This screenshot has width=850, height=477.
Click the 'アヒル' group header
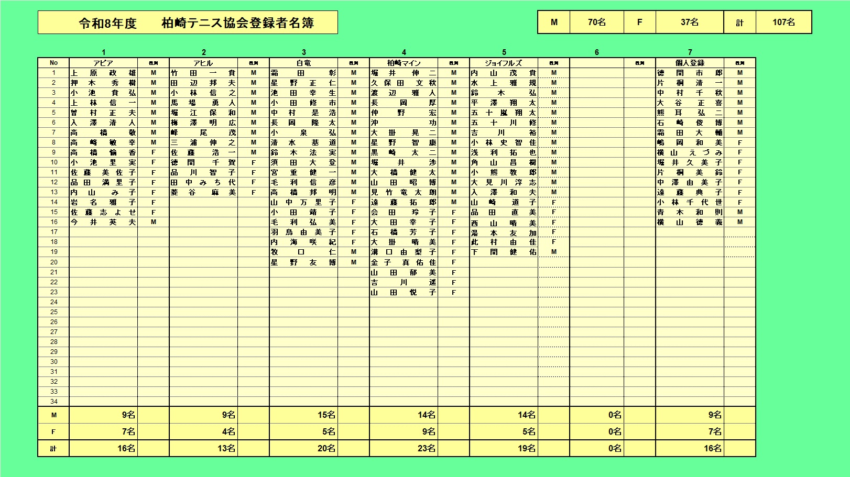tap(203, 63)
